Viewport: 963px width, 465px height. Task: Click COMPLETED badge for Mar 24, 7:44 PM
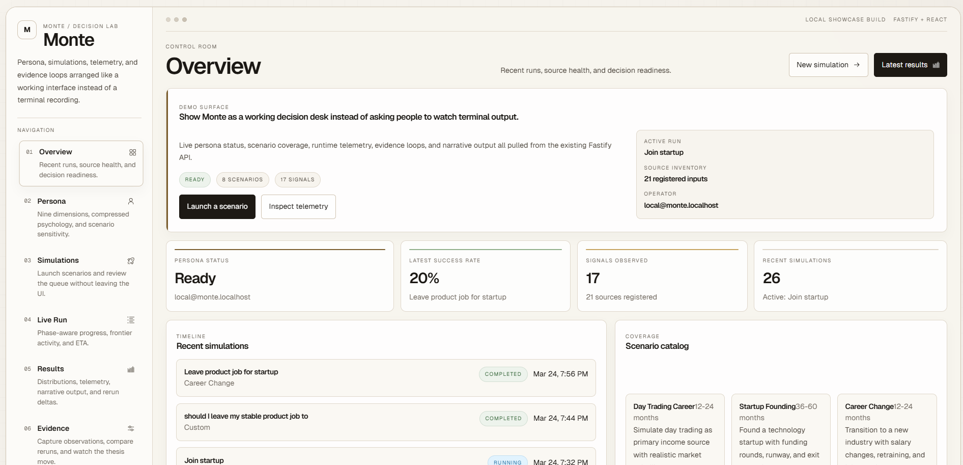(503, 419)
